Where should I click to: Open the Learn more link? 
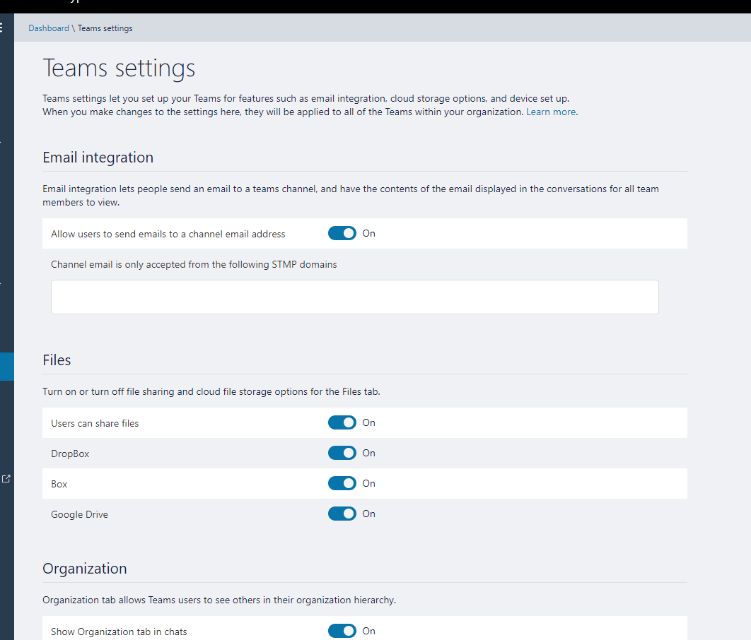point(551,112)
